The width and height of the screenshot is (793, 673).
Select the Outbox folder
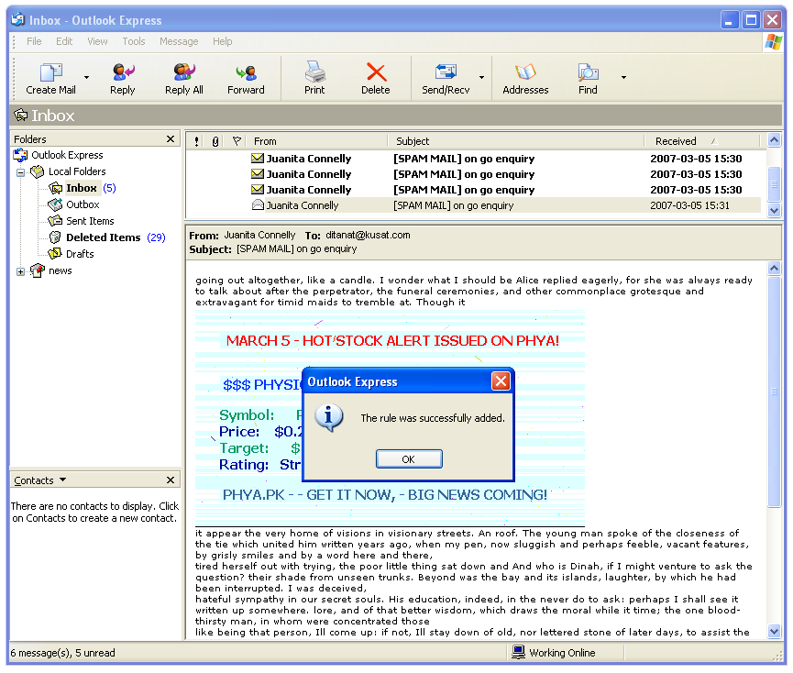(x=83, y=204)
